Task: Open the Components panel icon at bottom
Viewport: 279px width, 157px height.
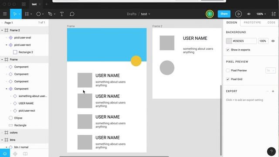Action: [15, 154]
